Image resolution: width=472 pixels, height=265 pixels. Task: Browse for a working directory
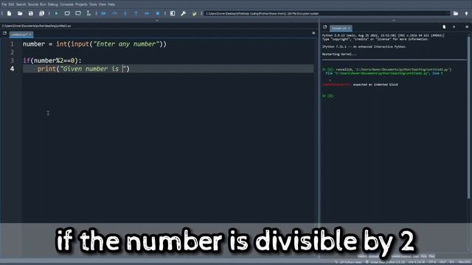[456, 13]
